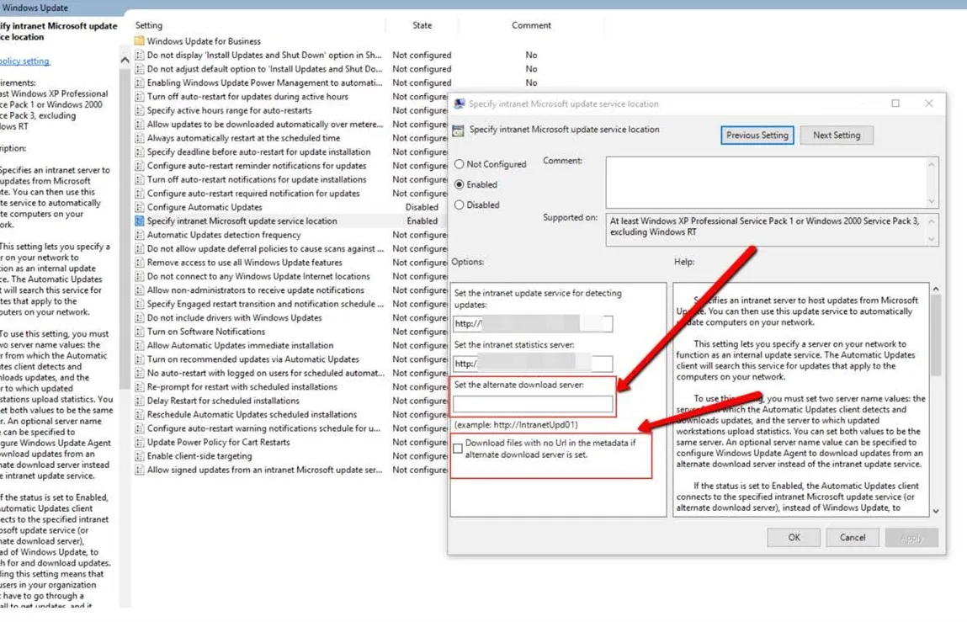Select the Not Configured radio button
The image size is (967, 622).
pos(460,165)
